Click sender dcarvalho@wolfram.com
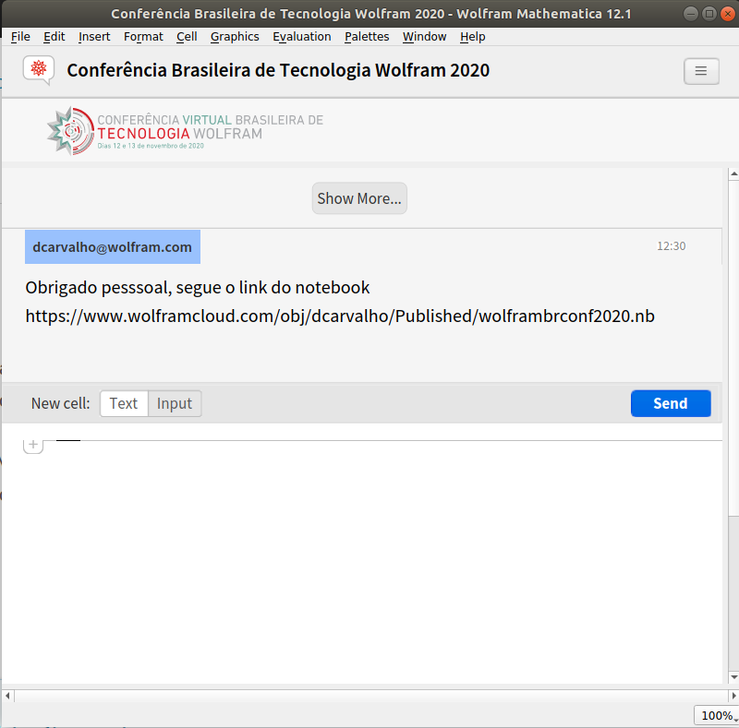This screenshot has height=728, width=739. coord(112,246)
